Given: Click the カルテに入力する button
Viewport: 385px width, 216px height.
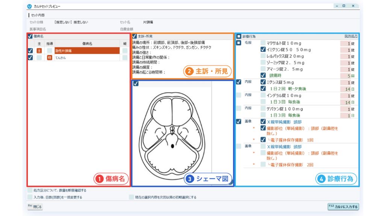Looking at the screenshot, I should 343,207.
